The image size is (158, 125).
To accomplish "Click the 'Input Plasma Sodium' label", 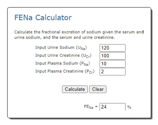I will pyautogui.click(x=63, y=64).
